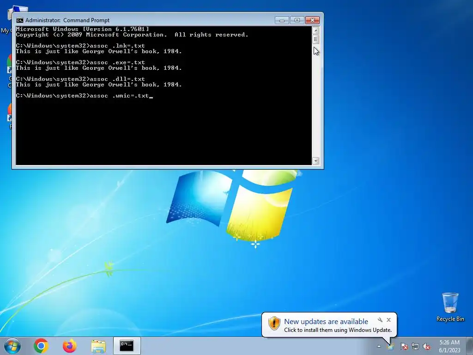Viewport: 473px width, 355px height.
Task: Open the Recycle Bin desktop icon
Action: [450, 307]
